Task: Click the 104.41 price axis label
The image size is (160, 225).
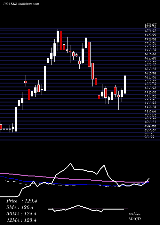Action: [x=150, y=122]
